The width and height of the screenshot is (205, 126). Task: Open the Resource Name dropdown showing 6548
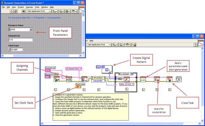(31, 30)
